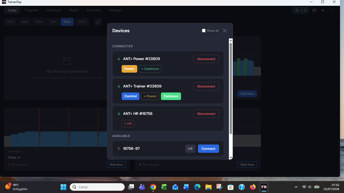Open File Explorer from the taskbar
The height and width of the screenshot is (193, 344).
pyautogui.click(x=208, y=187)
